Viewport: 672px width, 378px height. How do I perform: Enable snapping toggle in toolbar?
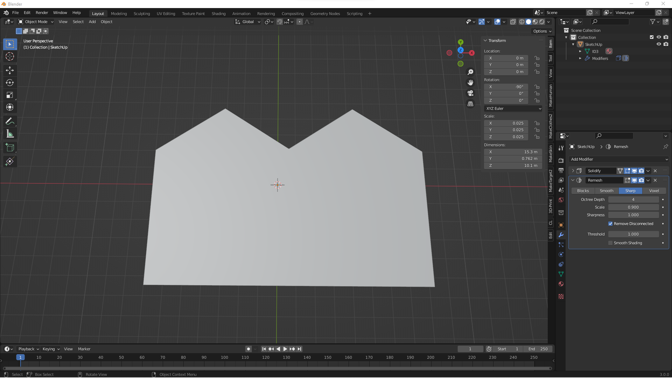coord(280,22)
